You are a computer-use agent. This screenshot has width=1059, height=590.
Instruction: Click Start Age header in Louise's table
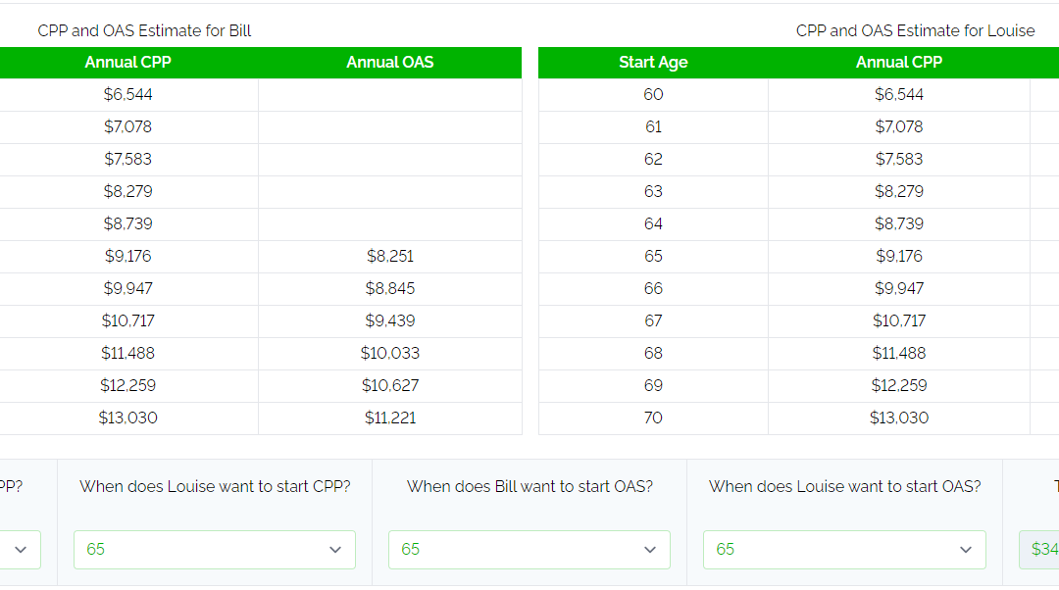click(653, 63)
